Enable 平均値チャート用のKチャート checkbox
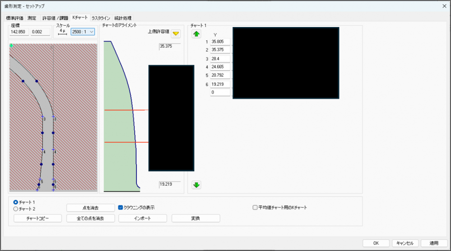This screenshot has height=251, width=451. coord(255,208)
